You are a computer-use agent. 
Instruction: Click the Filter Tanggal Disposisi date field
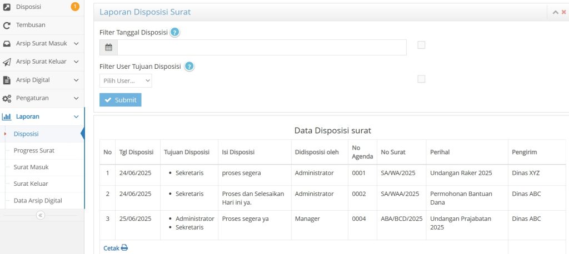click(x=262, y=48)
